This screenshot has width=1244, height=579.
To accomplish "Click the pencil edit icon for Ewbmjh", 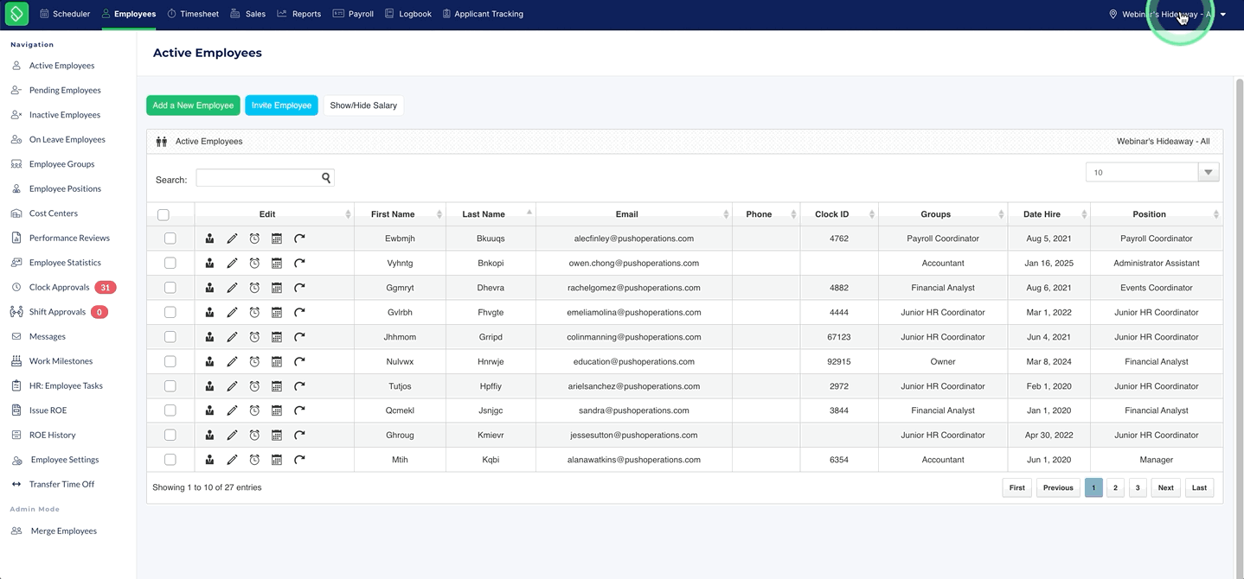I will 232,239.
